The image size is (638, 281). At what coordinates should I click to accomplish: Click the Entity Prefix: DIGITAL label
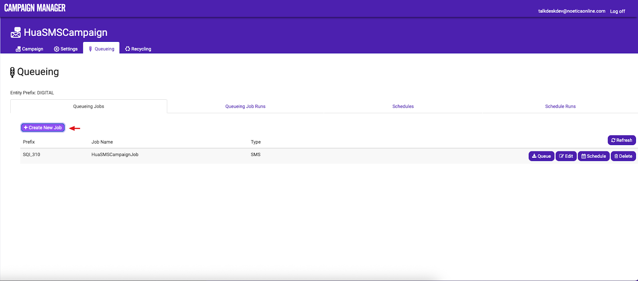coord(32,93)
